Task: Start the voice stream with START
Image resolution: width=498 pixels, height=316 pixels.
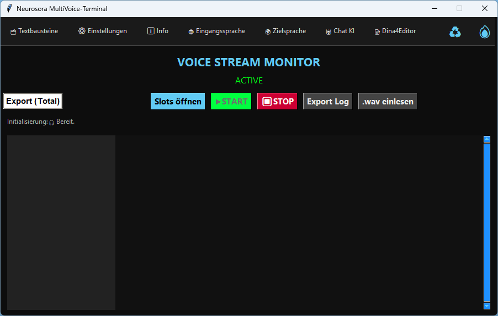Action: [231, 102]
